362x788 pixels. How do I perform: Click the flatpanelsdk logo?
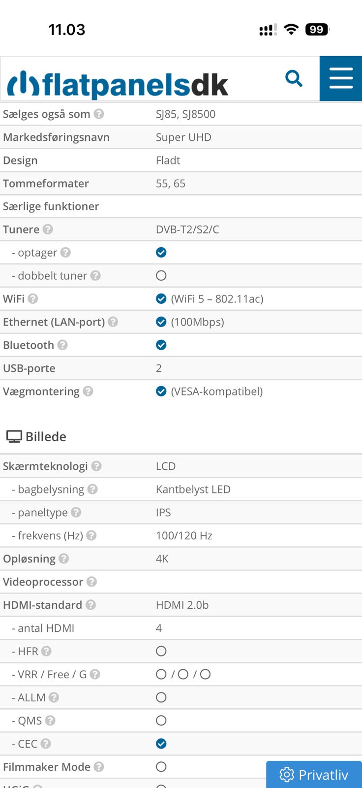[x=118, y=84]
